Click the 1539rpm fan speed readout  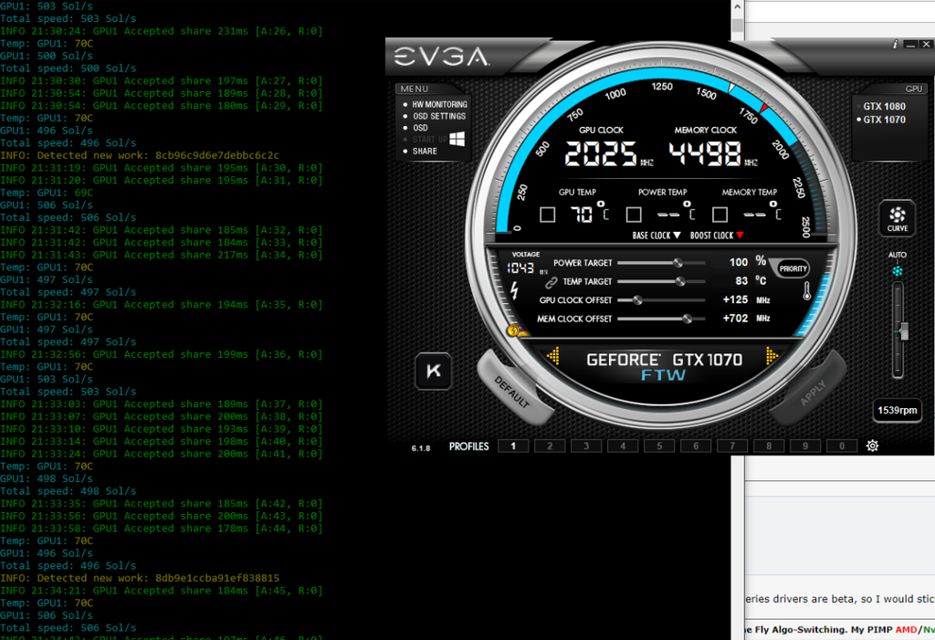[x=897, y=410]
